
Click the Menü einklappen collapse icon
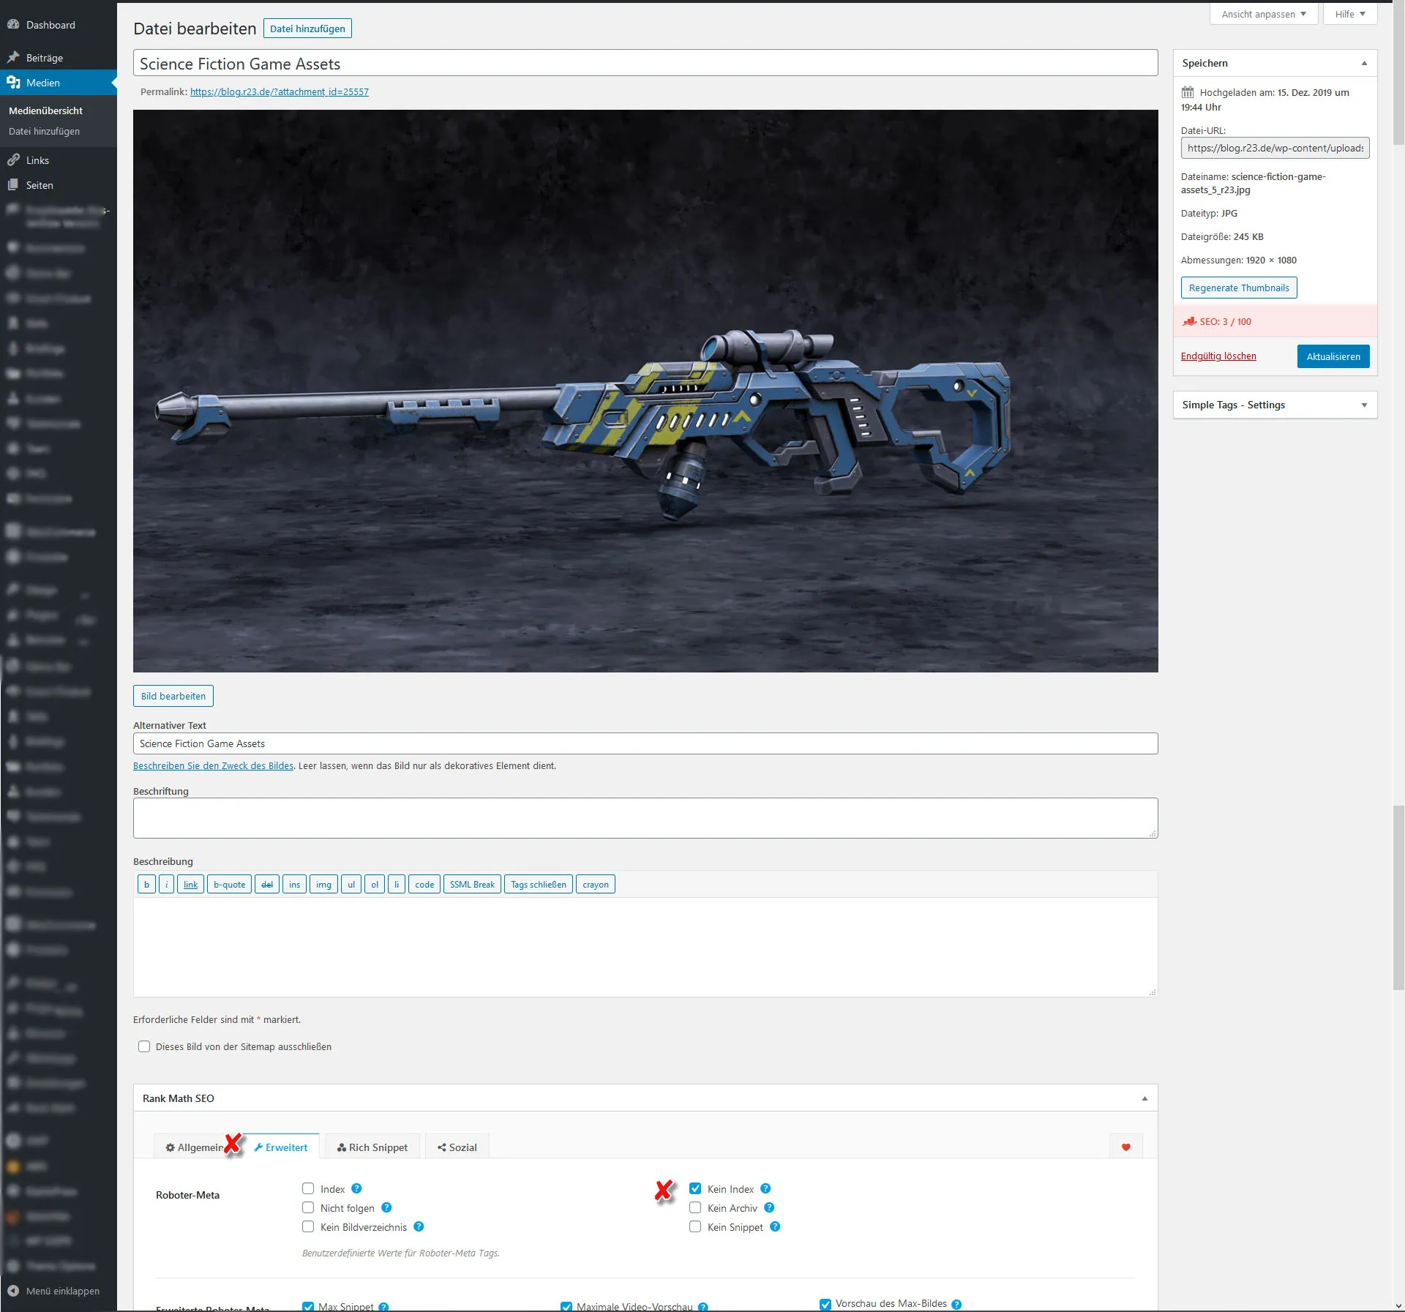click(x=13, y=1290)
